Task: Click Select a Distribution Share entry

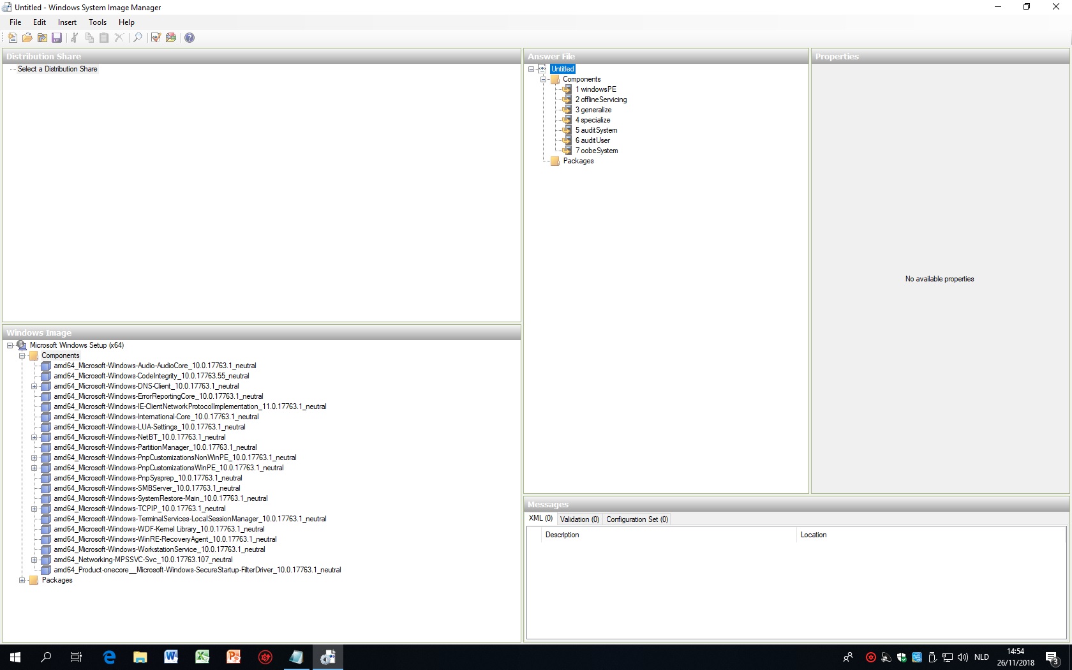Action: (x=57, y=69)
